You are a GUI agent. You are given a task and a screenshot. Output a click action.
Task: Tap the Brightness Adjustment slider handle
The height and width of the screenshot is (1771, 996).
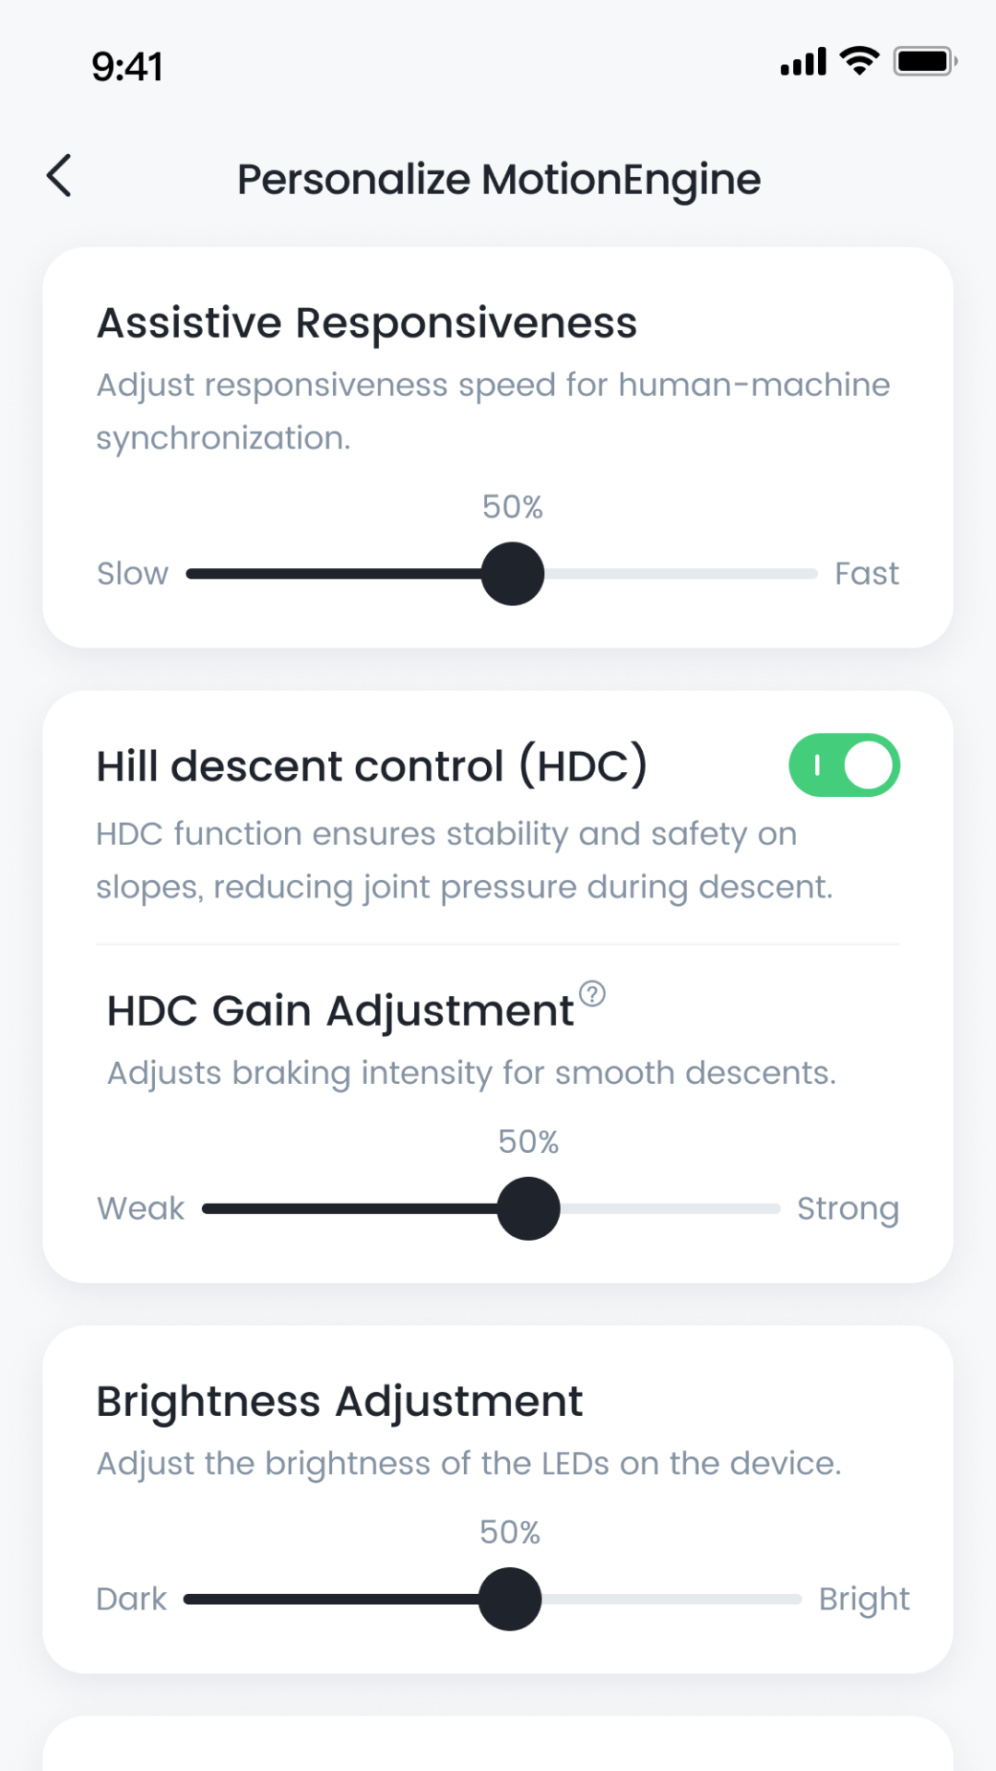[x=512, y=1599]
